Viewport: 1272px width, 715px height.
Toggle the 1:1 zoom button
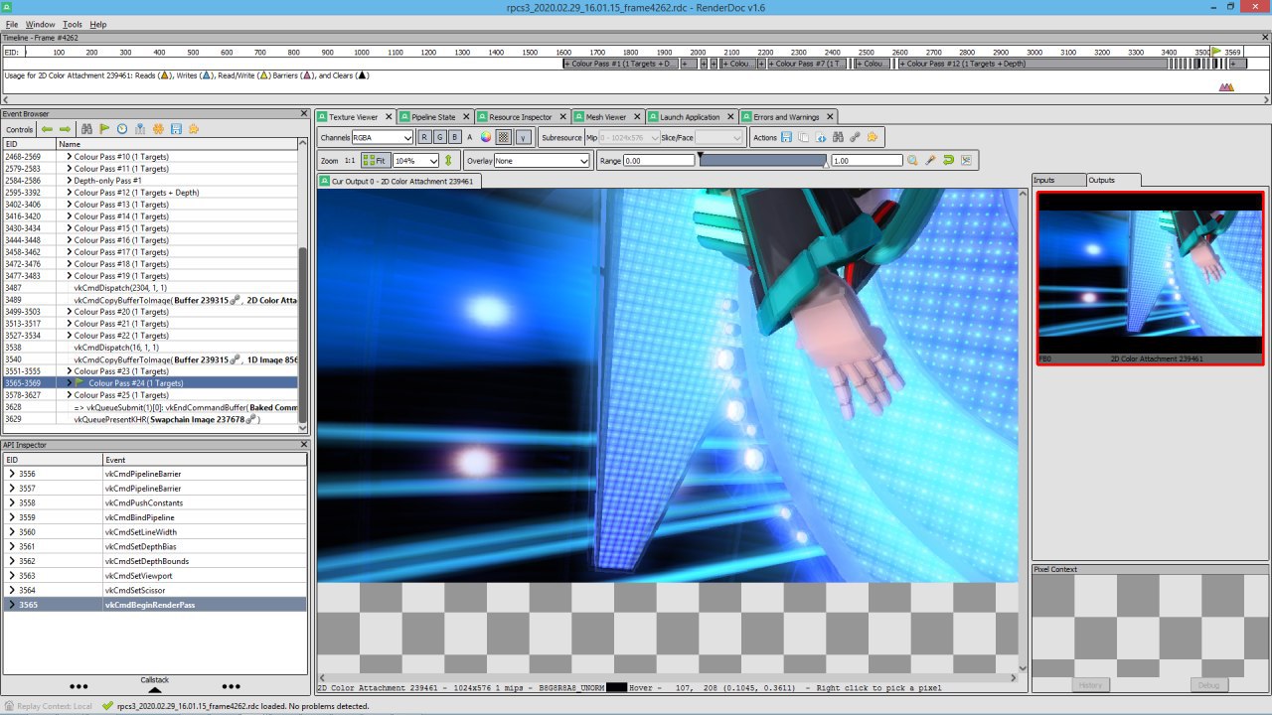pos(350,160)
